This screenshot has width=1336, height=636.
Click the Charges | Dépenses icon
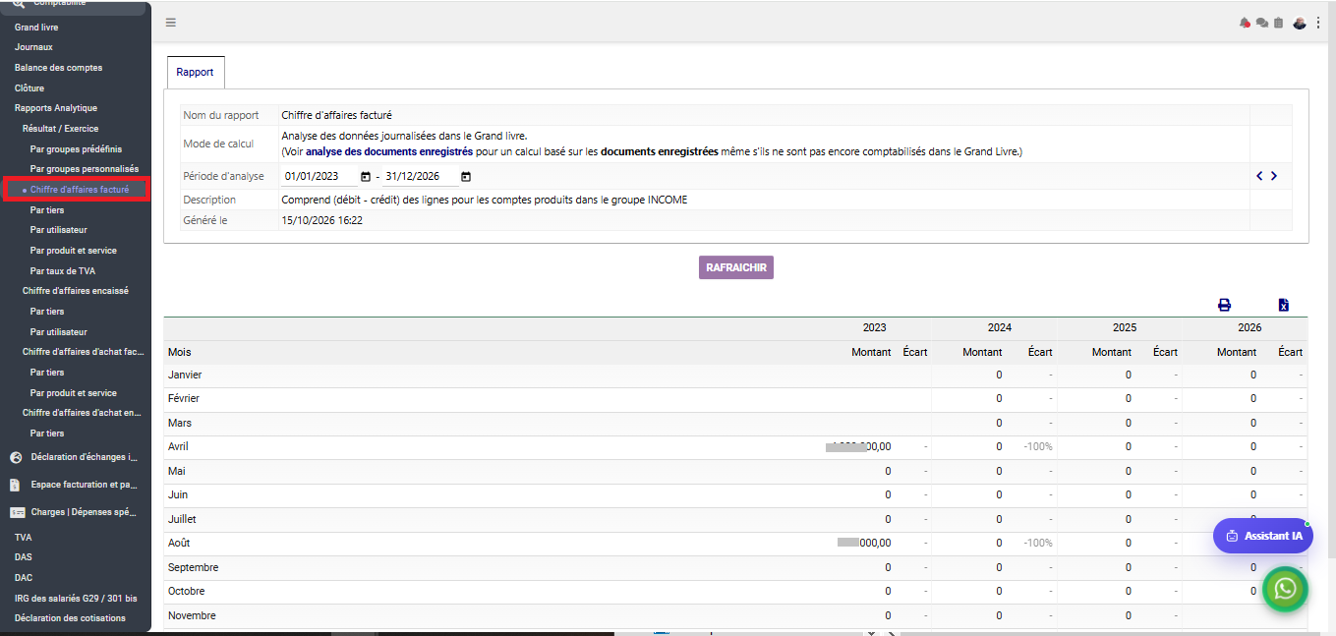(17, 512)
